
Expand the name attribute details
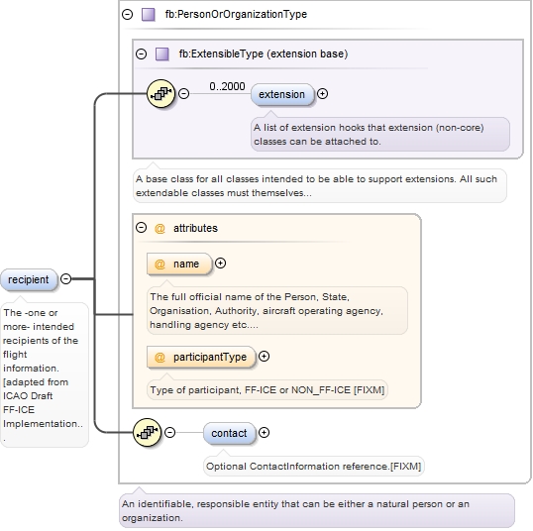220,264
